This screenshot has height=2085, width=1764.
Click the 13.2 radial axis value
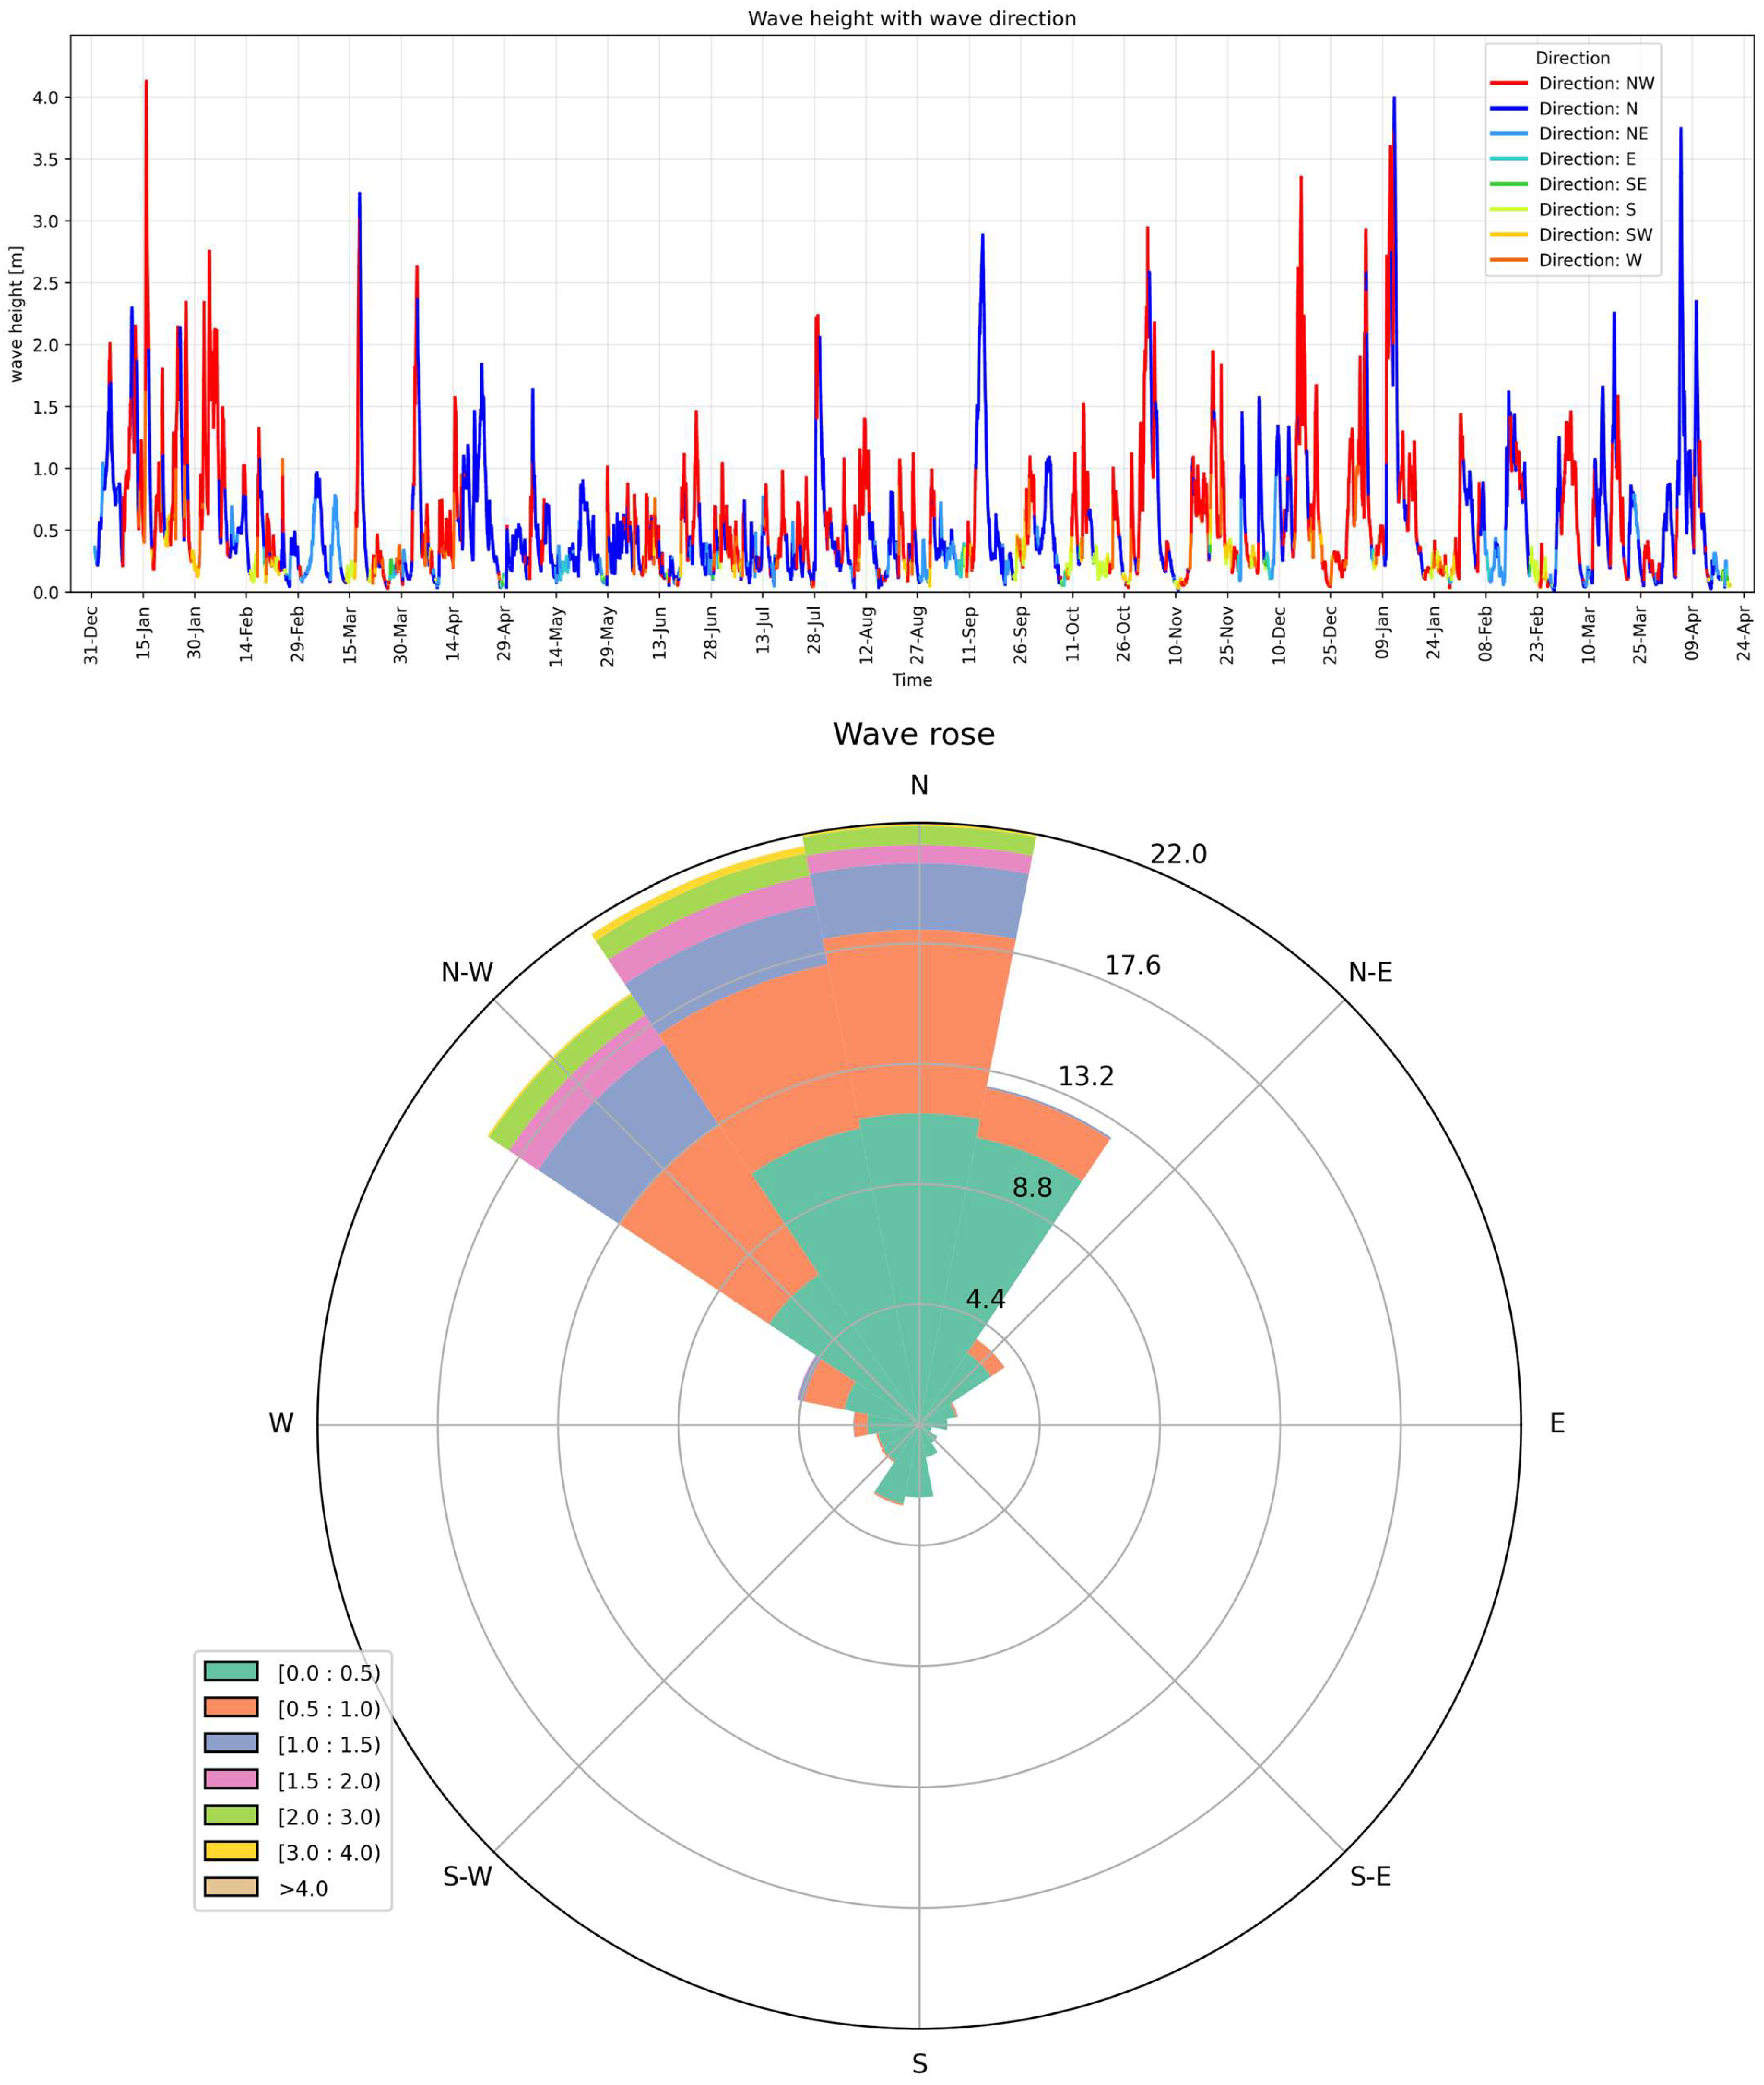[x=1086, y=1076]
